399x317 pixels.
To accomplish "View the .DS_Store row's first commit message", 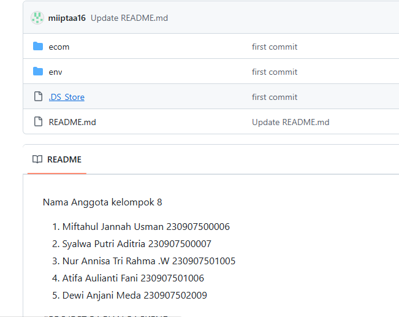I will coord(275,97).
